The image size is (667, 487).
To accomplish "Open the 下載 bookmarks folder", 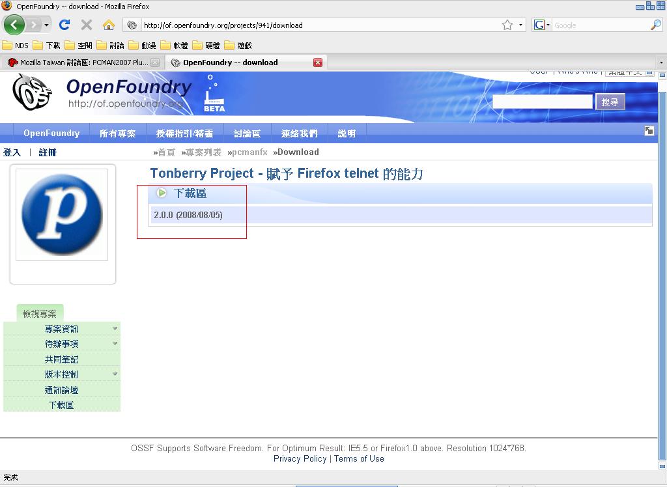I will tap(46, 45).
